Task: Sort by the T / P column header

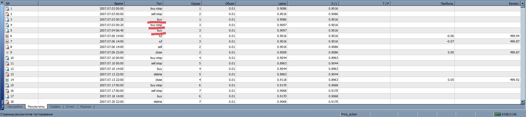Action: (364, 4)
